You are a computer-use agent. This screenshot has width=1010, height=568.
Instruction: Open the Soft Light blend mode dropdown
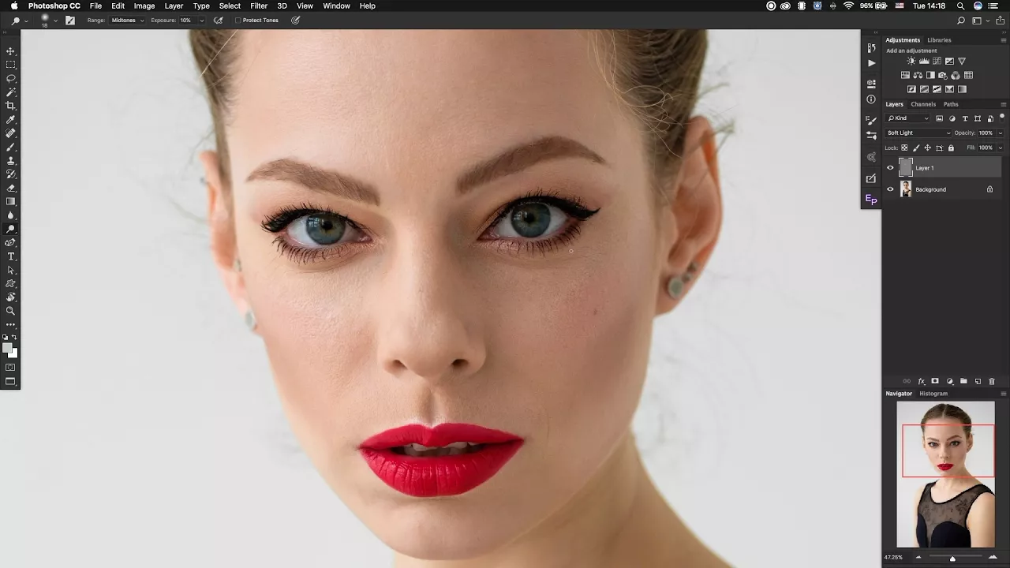(x=918, y=133)
